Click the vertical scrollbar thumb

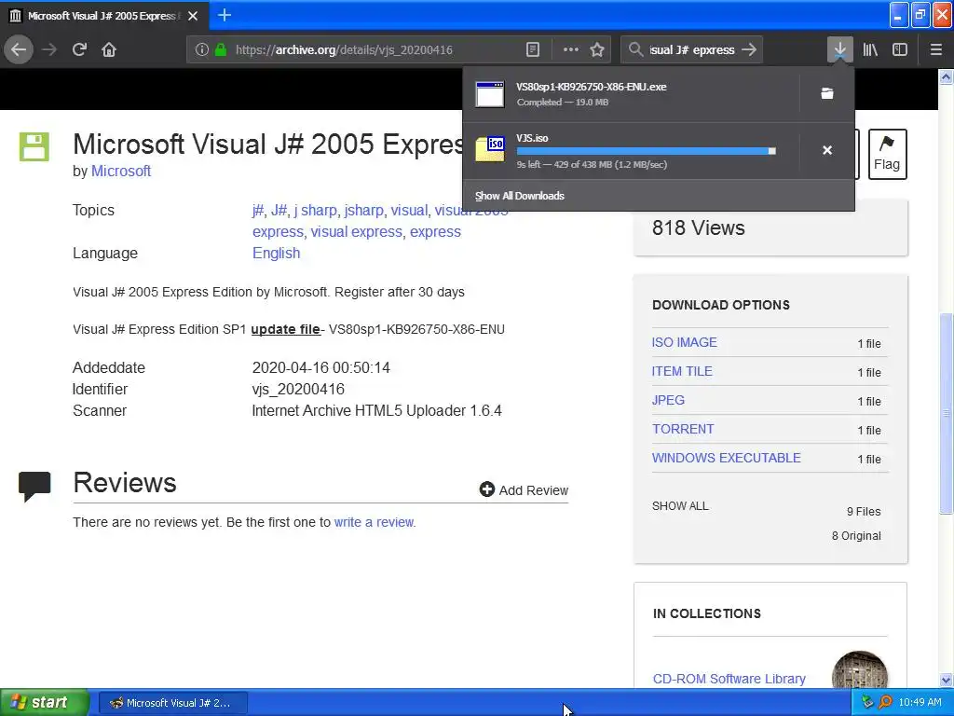947,414
